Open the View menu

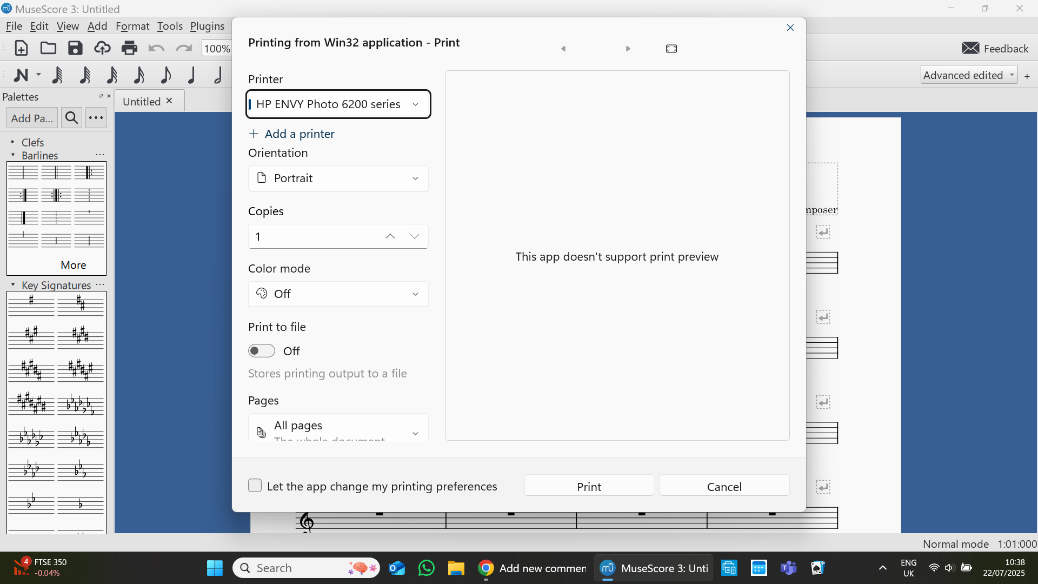coord(68,26)
